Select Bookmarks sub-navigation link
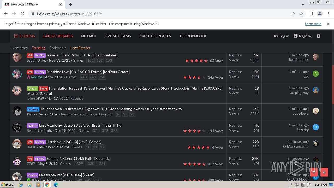 [x=58, y=48]
